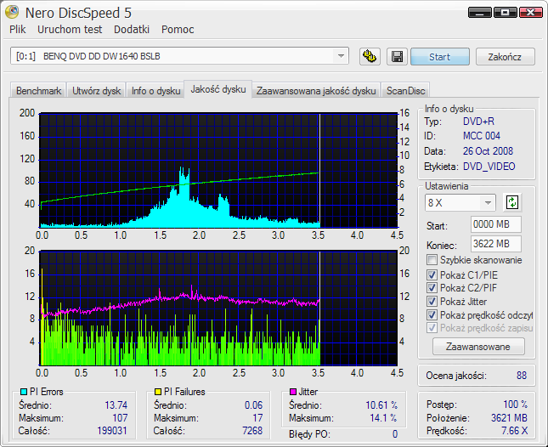This screenshot has width=548, height=447.
Task: Click the Zaawansowane button
Action: point(478,347)
